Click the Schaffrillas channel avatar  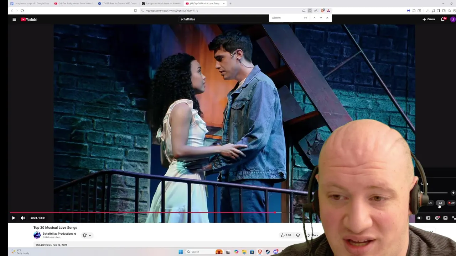pyautogui.click(x=37, y=235)
